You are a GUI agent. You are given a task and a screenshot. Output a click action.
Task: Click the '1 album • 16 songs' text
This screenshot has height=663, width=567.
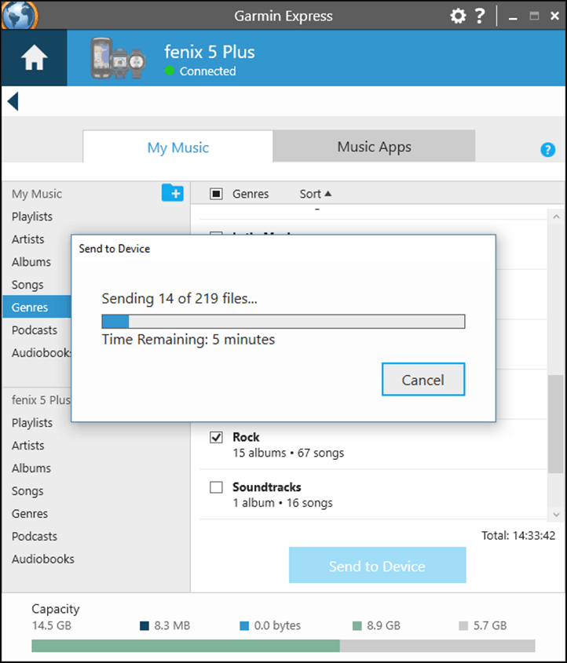click(283, 503)
